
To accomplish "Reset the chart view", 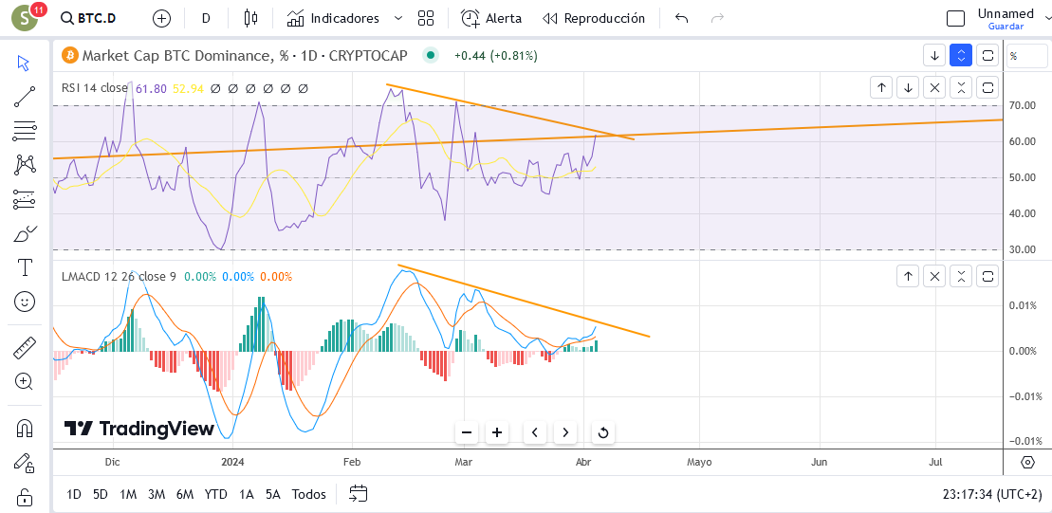I will [x=603, y=432].
